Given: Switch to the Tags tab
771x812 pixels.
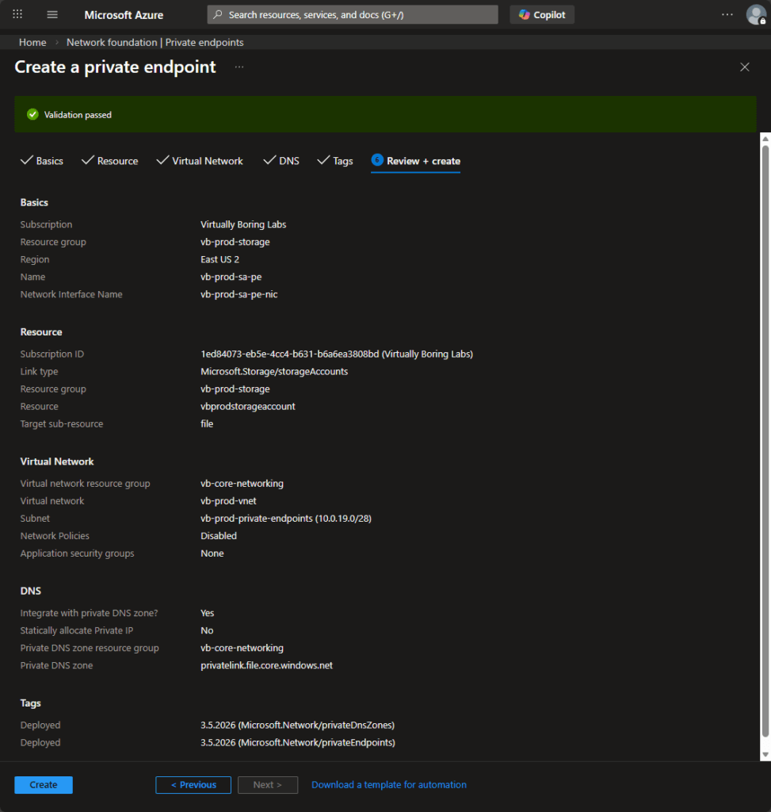Looking at the screenshot, I should point(335,161).
